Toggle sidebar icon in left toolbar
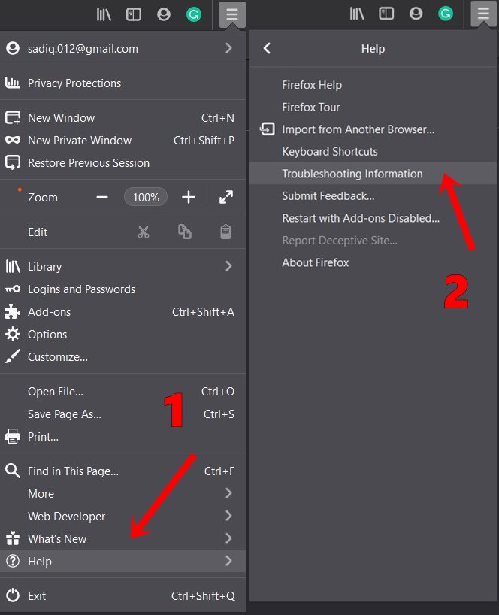Viewport: 499px width, 615px height. pos(134,14)
